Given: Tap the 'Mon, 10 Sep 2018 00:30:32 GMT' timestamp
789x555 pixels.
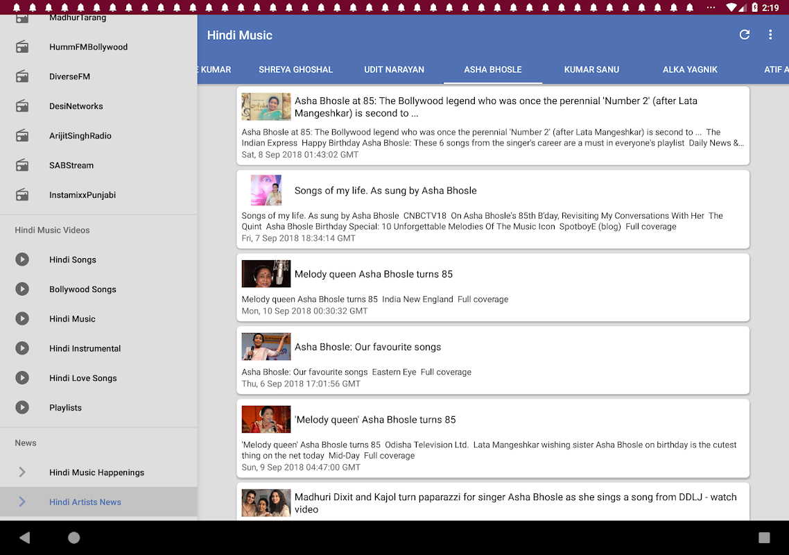Looking at the screenshot, I should (304, 311).
